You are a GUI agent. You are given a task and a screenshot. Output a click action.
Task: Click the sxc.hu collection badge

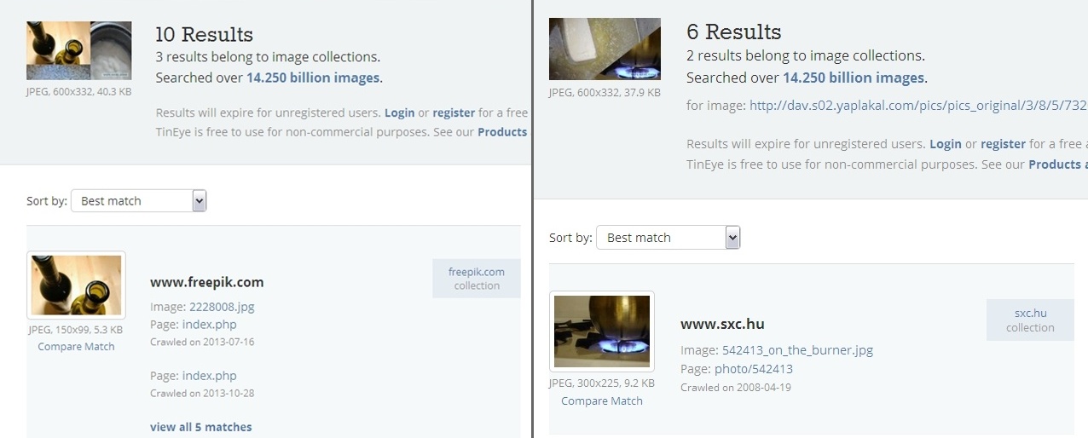1030,320
